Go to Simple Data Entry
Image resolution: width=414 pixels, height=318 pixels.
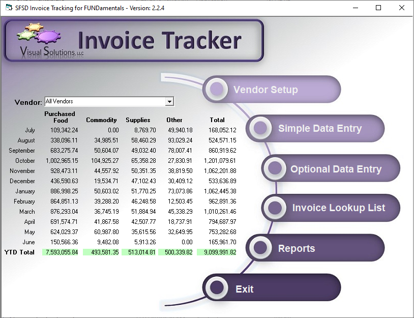point(319,128)
